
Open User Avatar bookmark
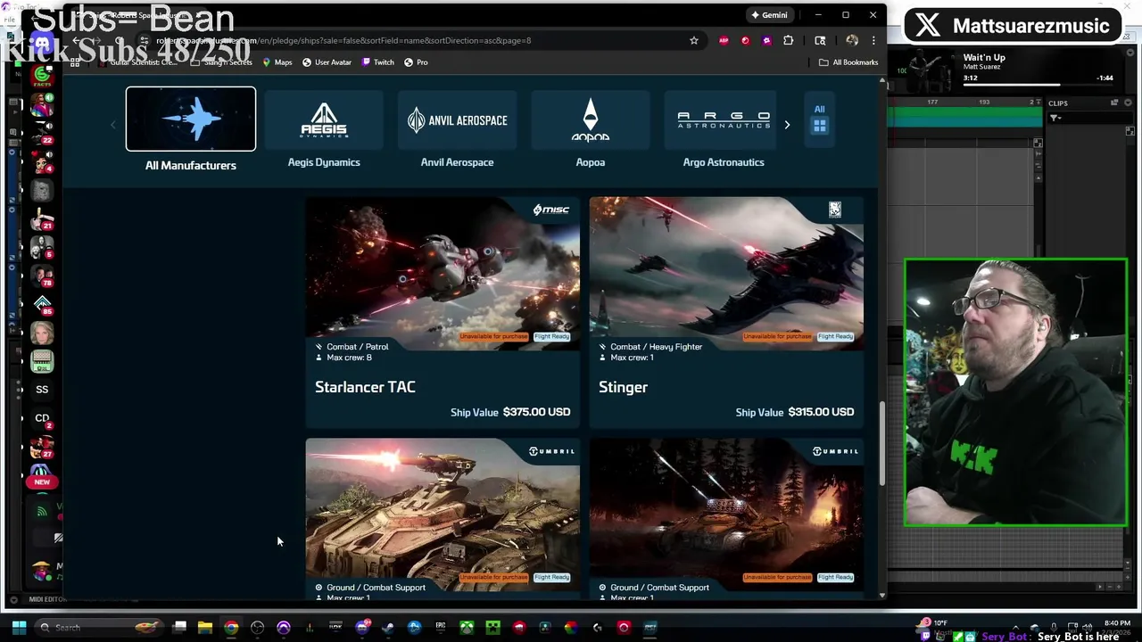click(327, 62)
